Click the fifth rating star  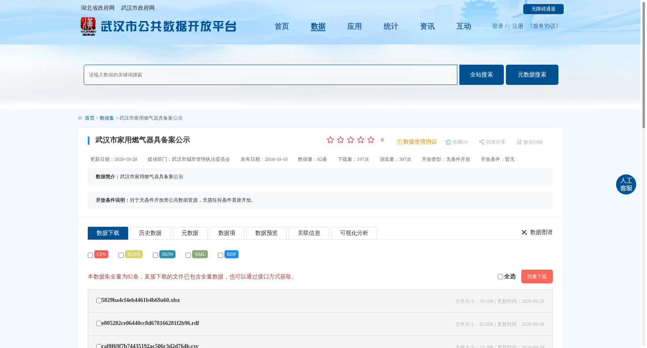[x=371, y=140]
